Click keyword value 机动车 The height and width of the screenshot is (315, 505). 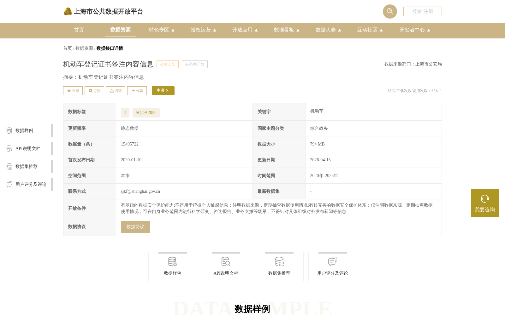pos(317,111)
